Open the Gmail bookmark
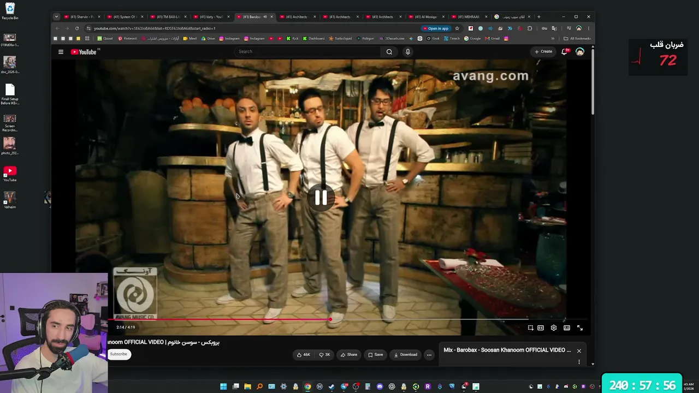The height and width of the screenshot is (393, 699). (493, 39)
